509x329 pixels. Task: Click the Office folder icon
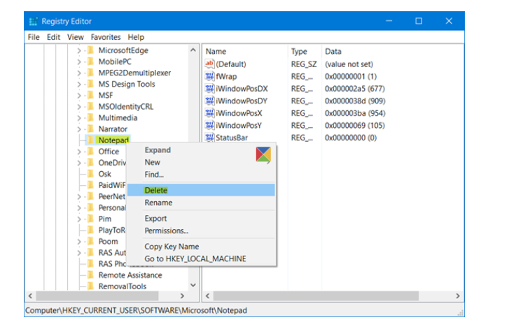click(x=91, y=151)
